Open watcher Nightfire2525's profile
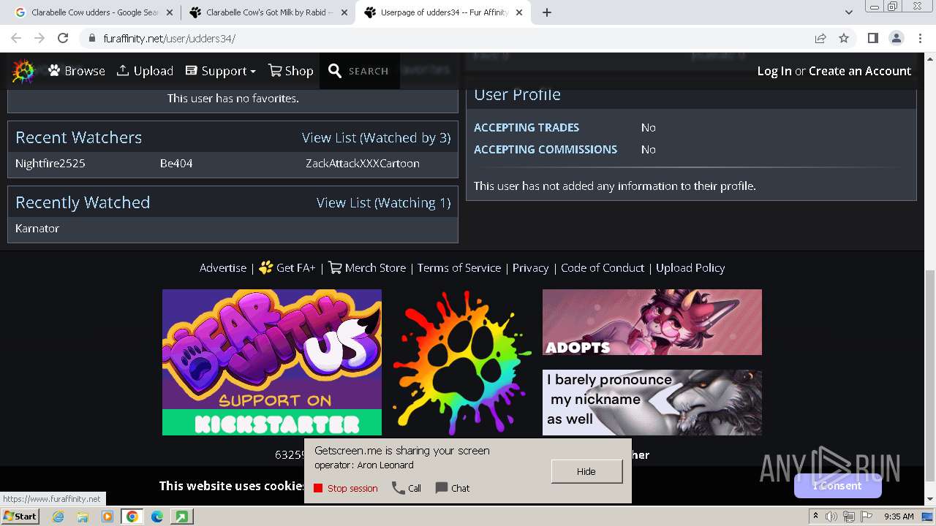The image size is (936, 526). pos(50,163)
